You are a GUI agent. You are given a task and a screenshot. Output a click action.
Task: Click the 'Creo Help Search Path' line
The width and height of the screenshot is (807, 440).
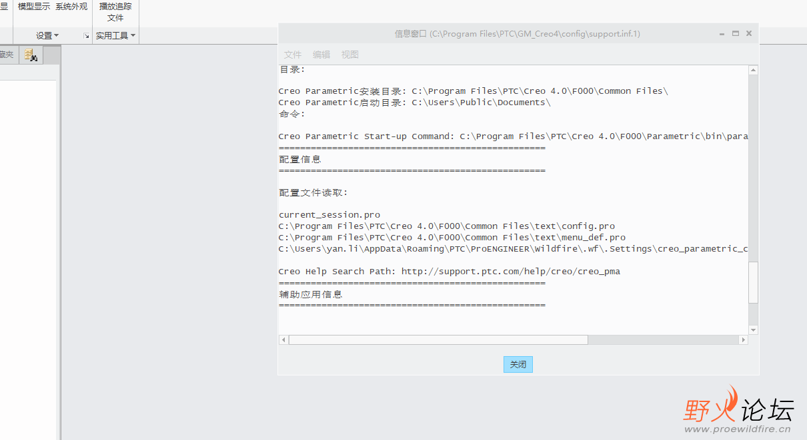(x=450, y=272)
